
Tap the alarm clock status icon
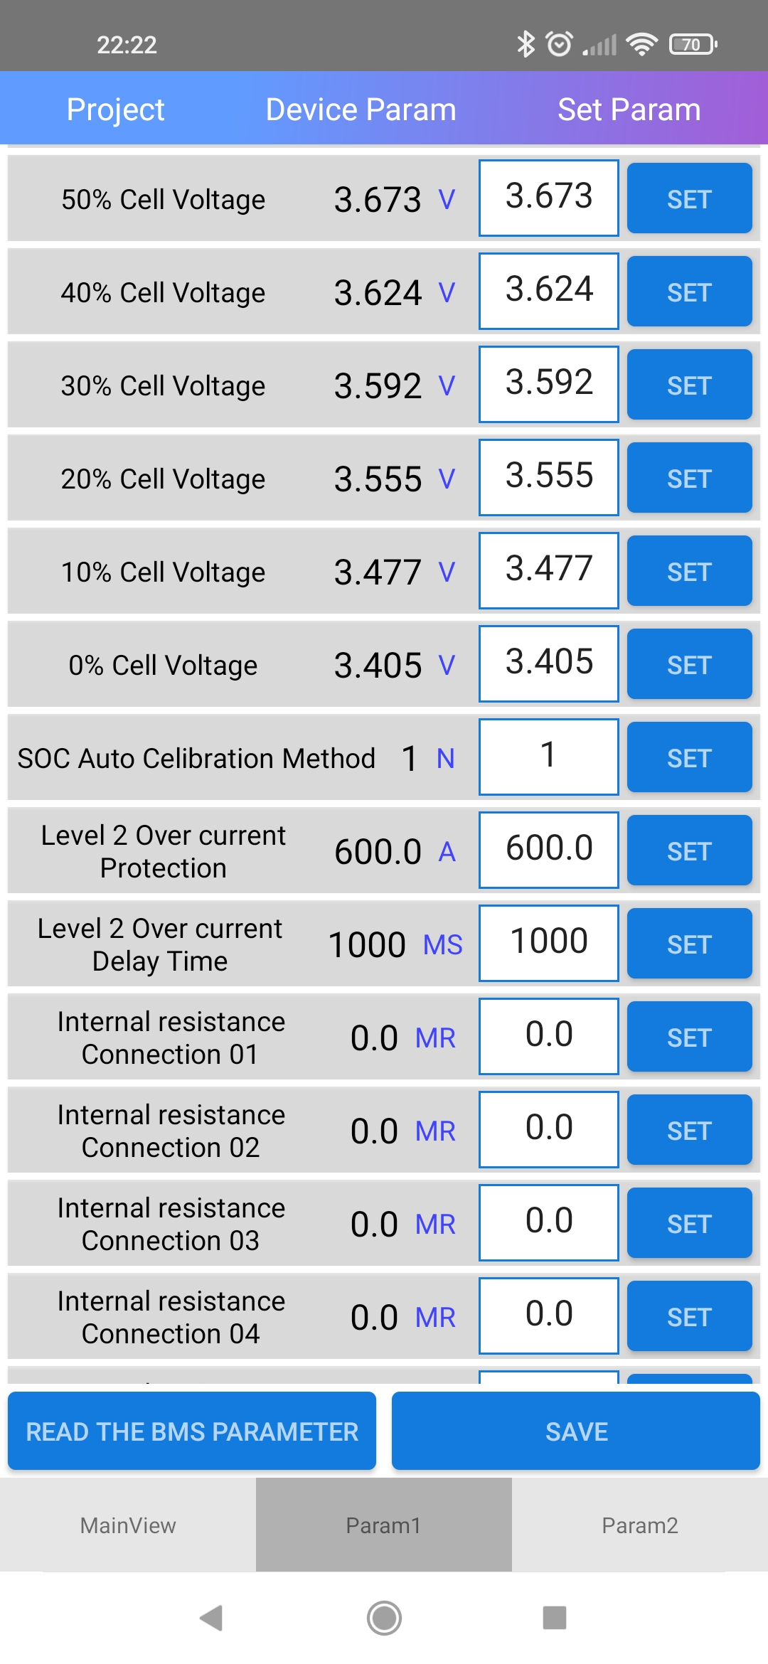(x=560, y=44)
